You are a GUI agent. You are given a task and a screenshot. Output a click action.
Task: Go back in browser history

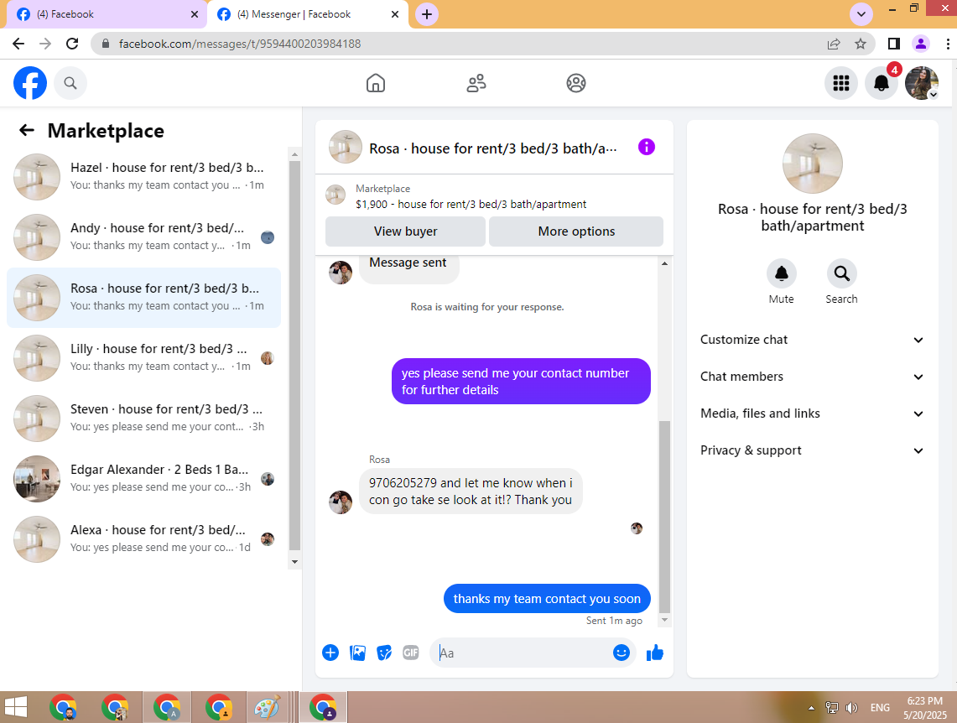tap(18, 44)
